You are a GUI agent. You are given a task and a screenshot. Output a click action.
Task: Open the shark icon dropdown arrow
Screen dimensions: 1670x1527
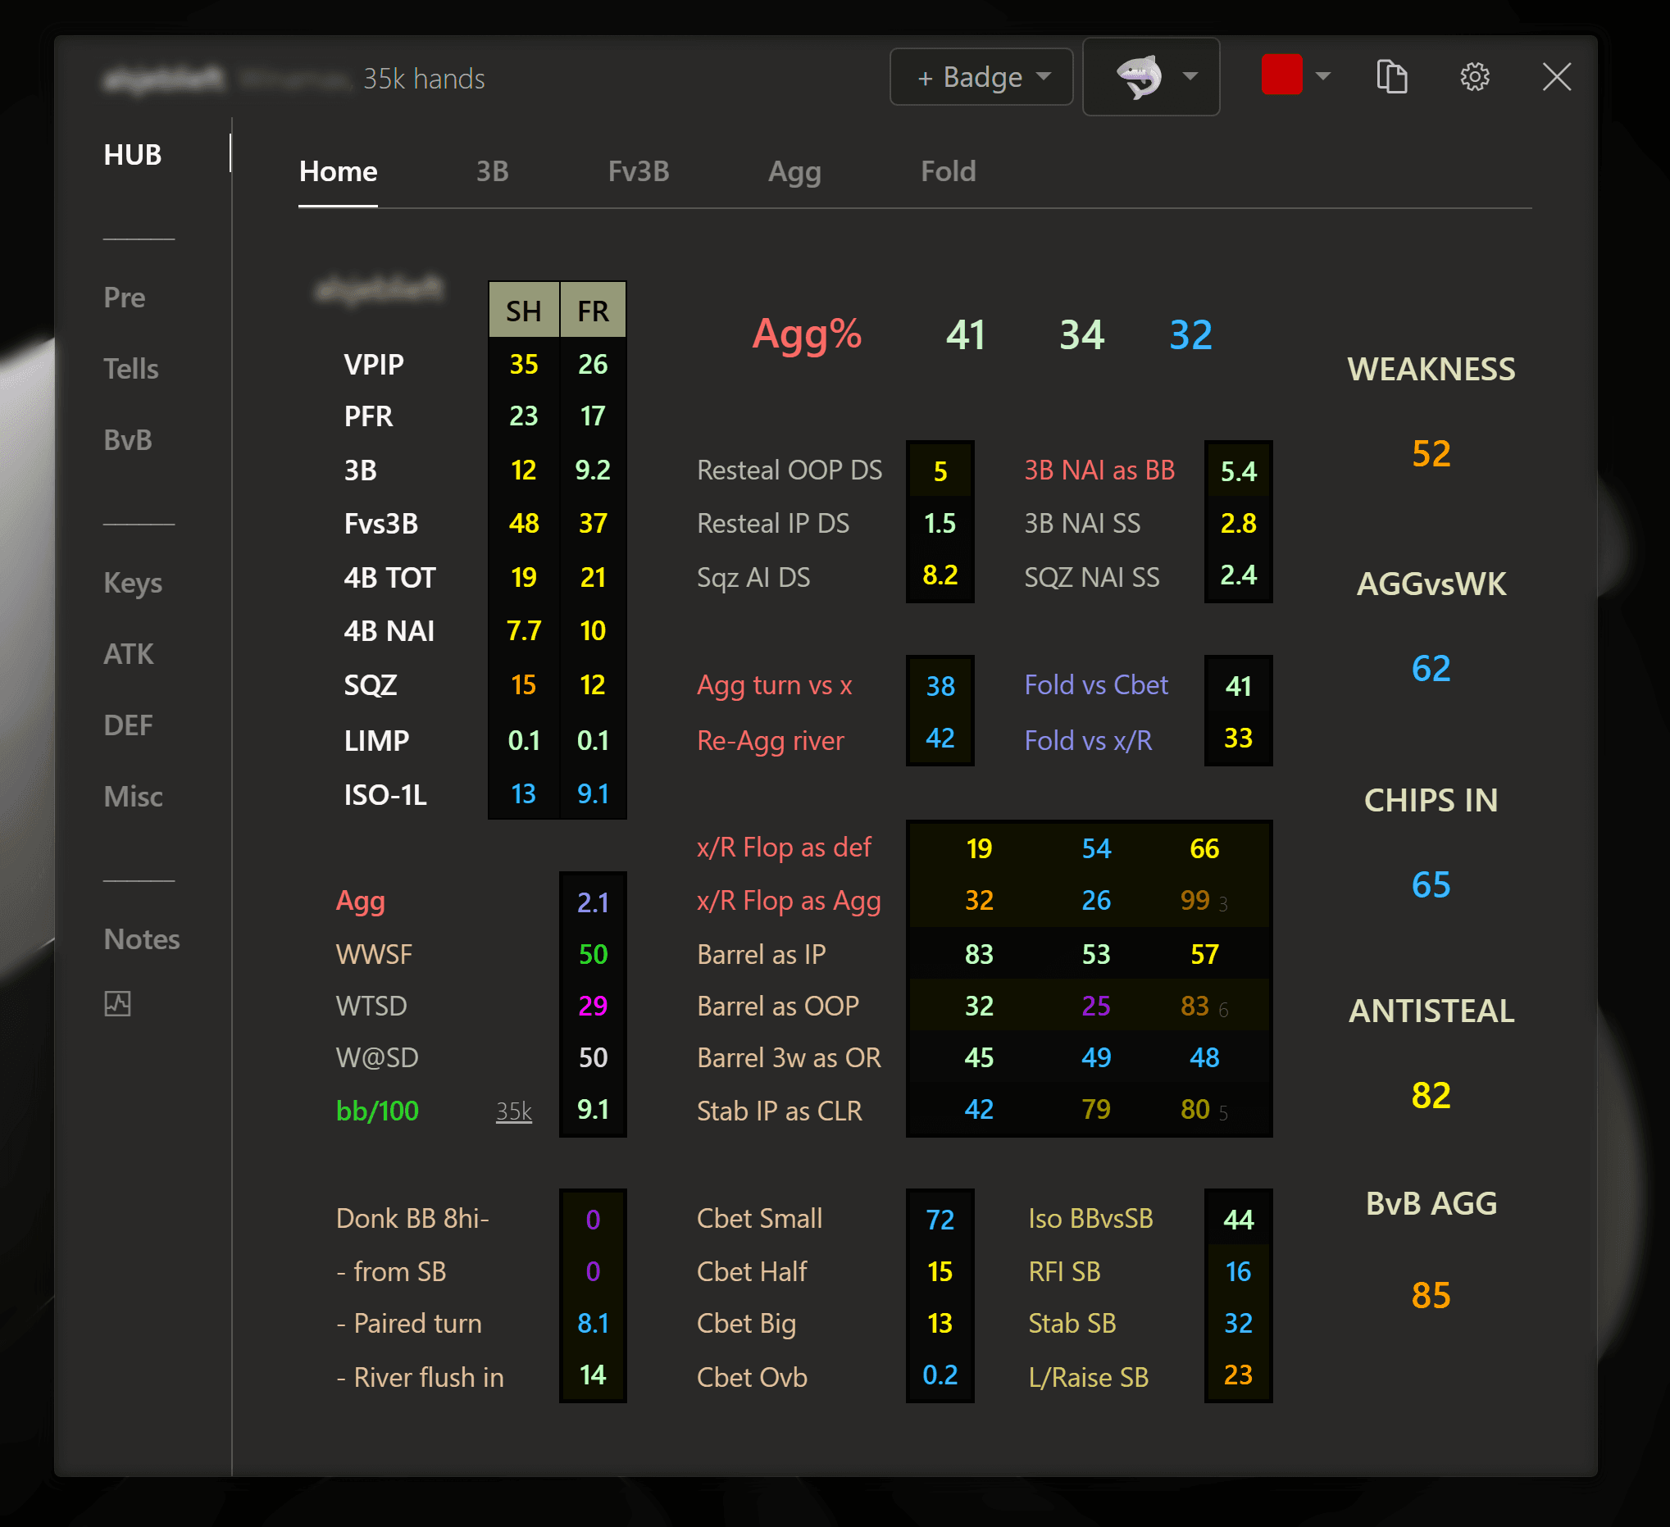click(1190, 77)
